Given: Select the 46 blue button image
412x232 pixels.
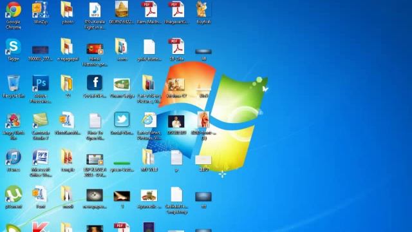Looking at the screenshot, I should point(203,51).
